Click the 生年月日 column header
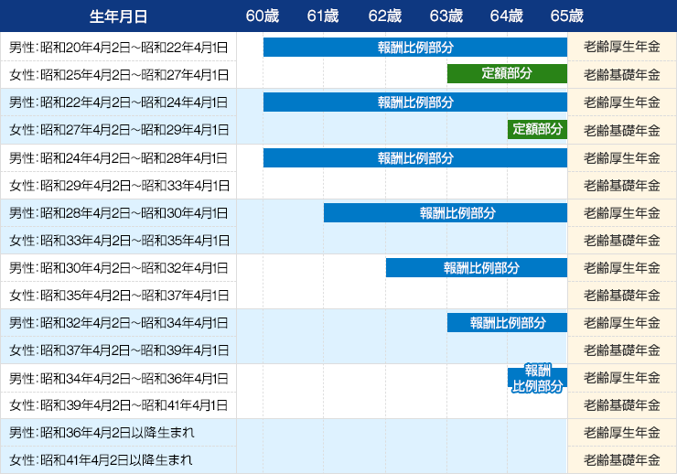Screen dimensions: 677x474 (x=118, y=16)
